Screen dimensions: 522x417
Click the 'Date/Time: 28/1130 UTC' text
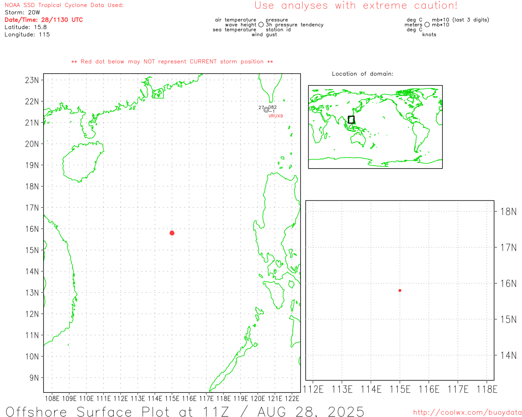44,20
